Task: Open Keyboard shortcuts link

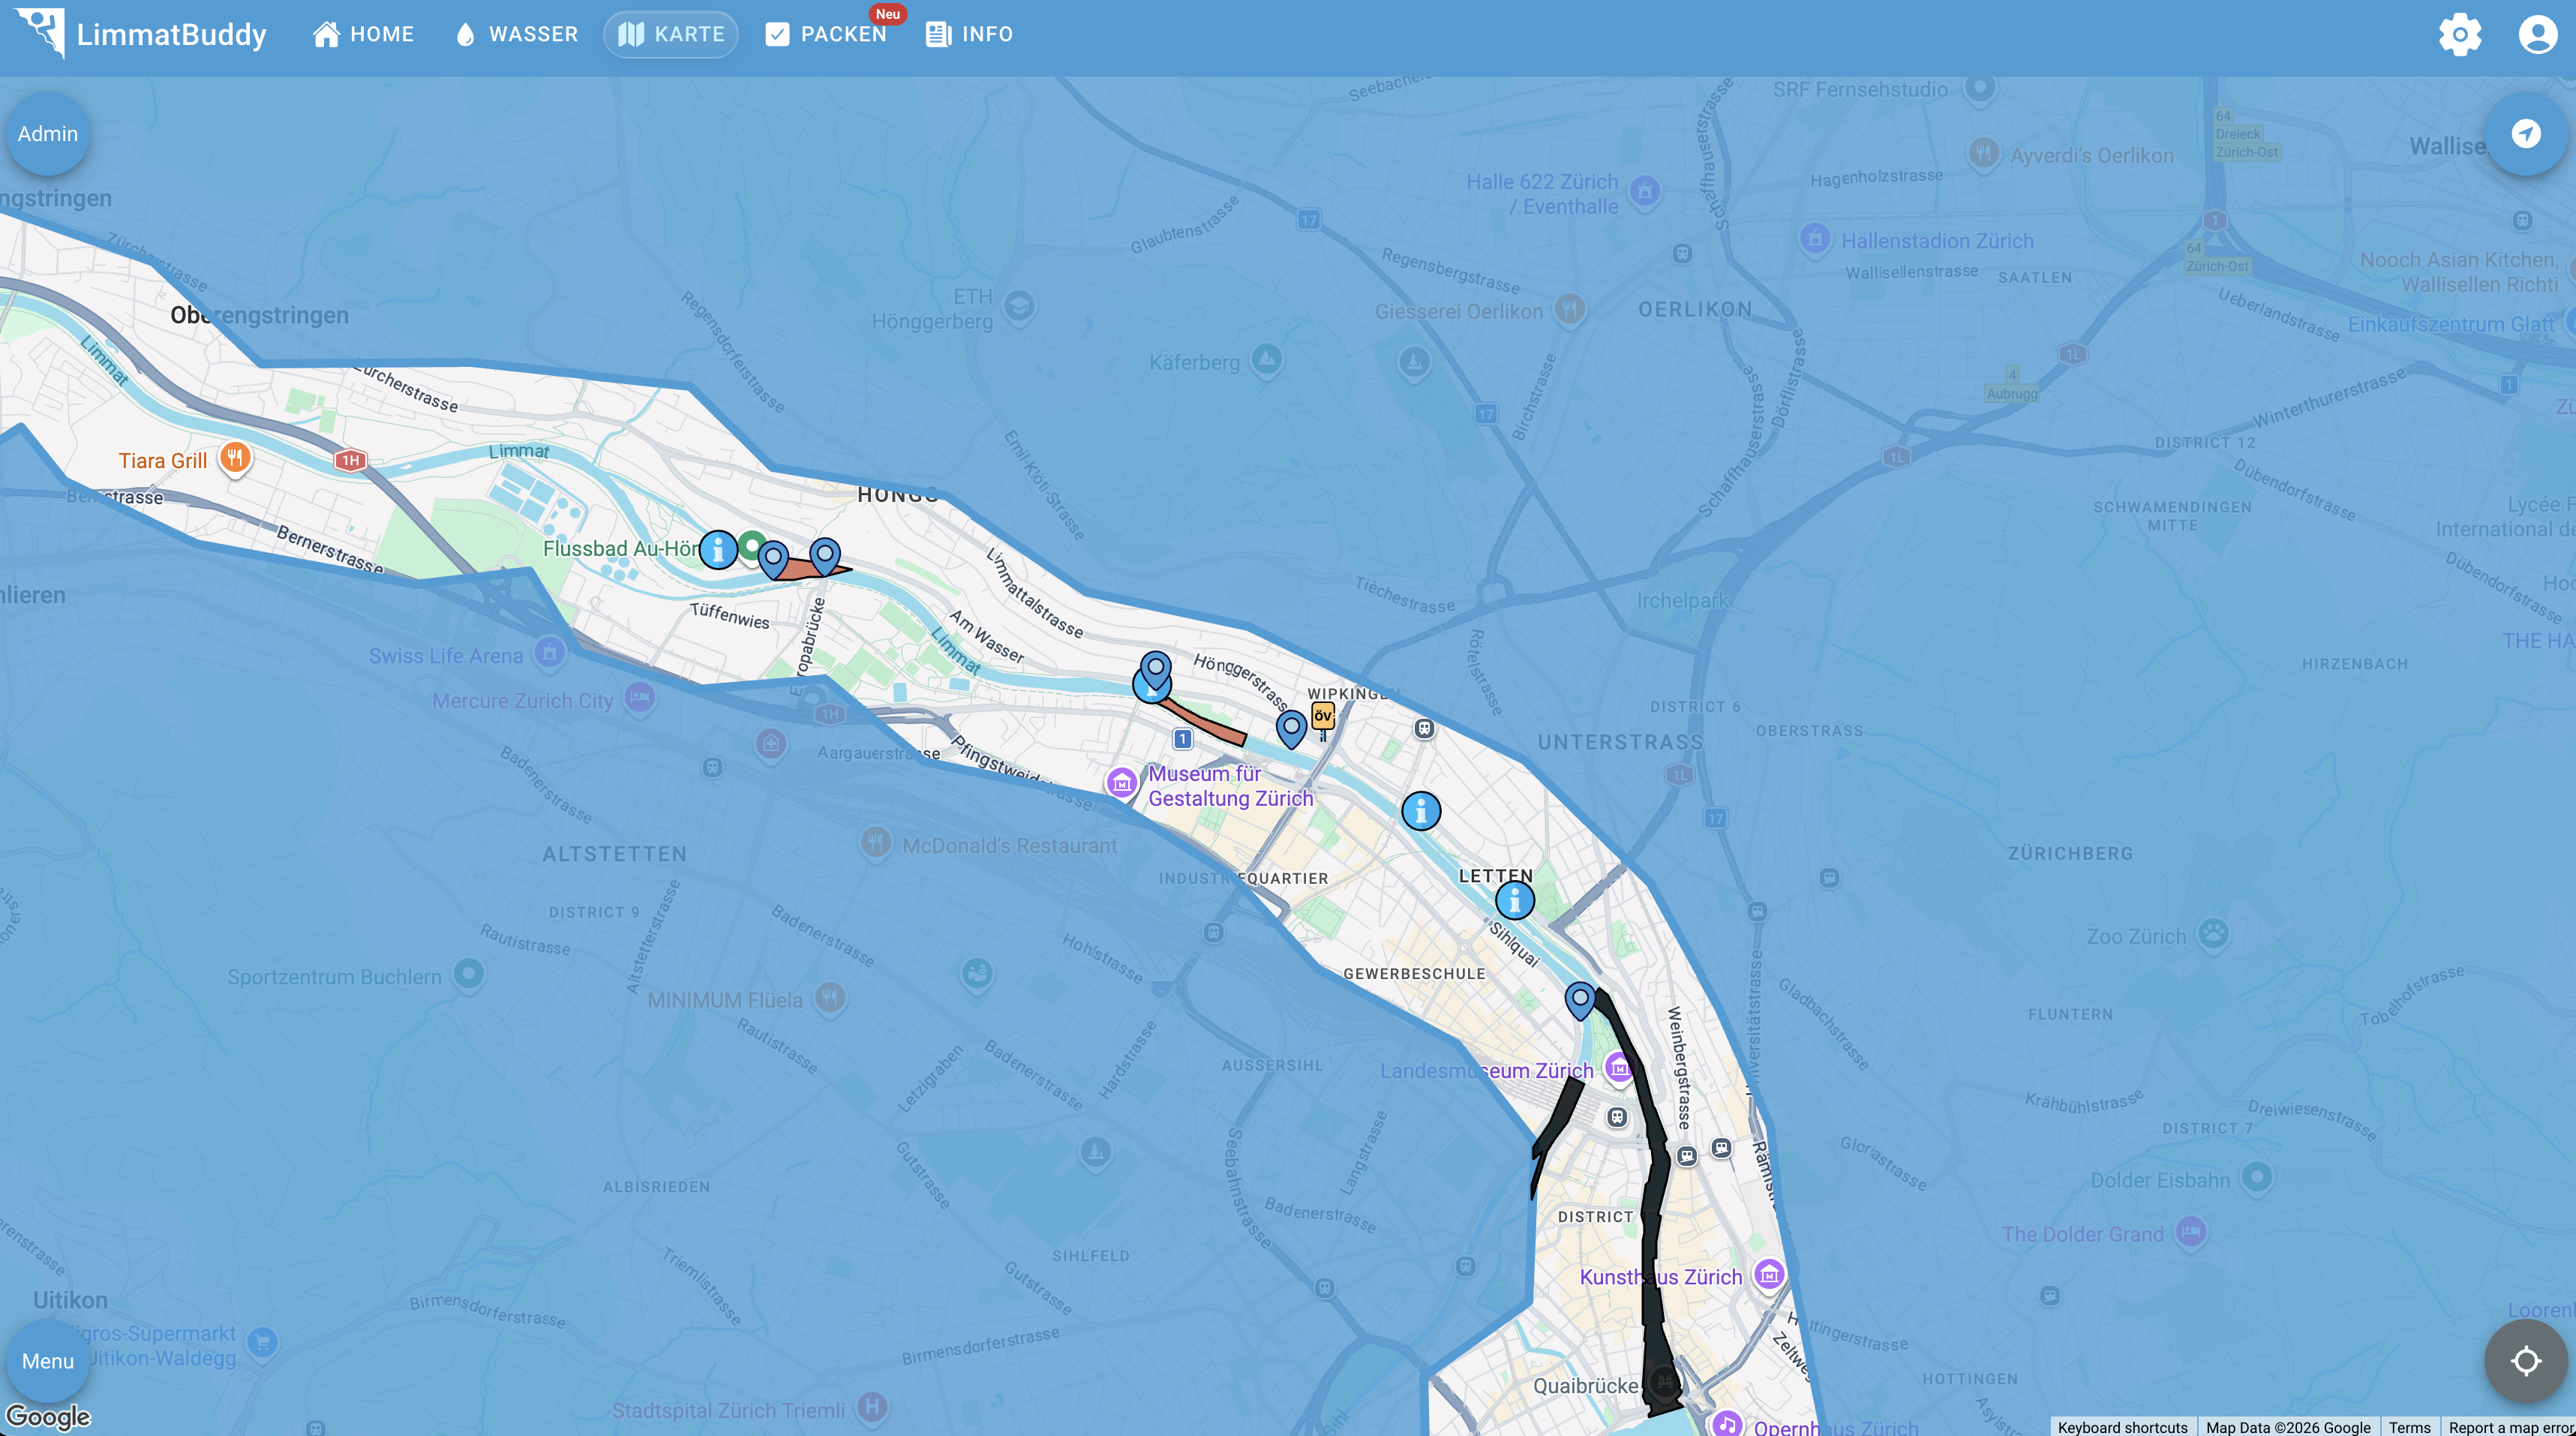Action: (2122, 1427)
